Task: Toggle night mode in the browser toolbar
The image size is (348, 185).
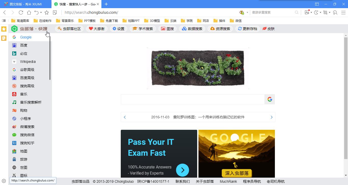Action: (x=316, y=12)
